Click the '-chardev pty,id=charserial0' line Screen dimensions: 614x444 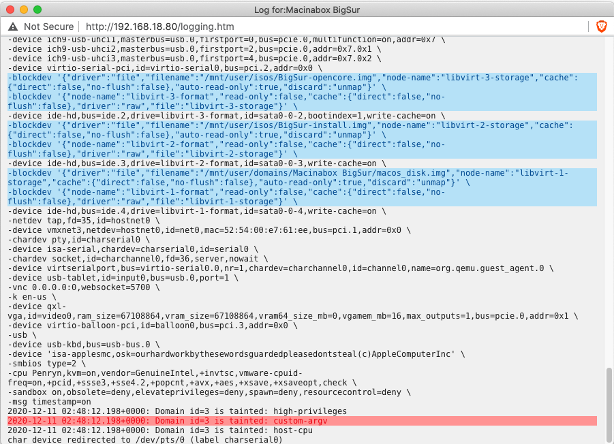[78, 240]
